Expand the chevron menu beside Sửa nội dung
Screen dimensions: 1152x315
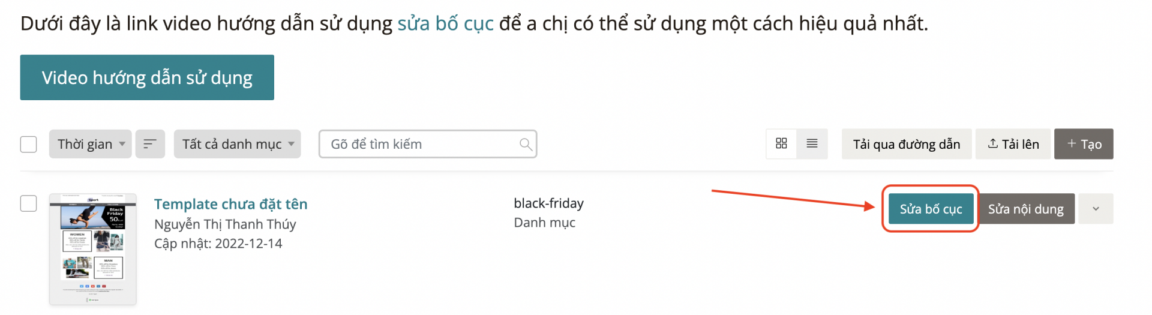[1096, 209]
